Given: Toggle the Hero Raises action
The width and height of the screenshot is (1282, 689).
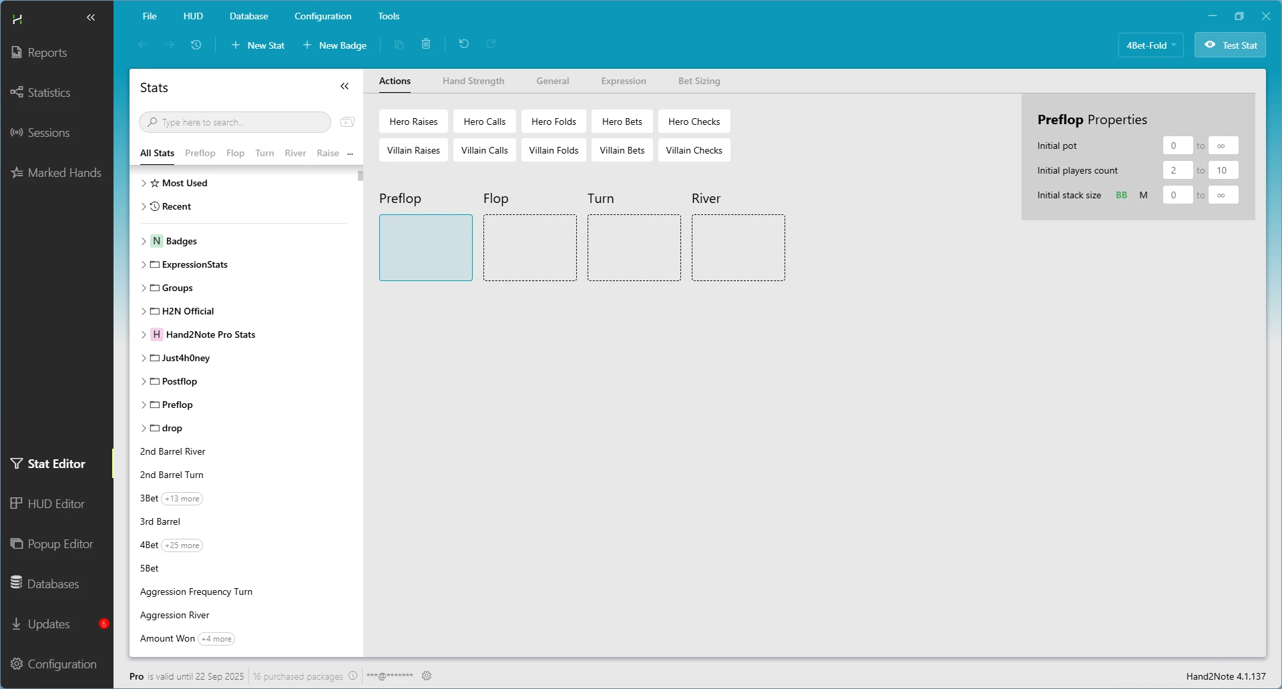Looking at the screenshot, I should 413,122.
